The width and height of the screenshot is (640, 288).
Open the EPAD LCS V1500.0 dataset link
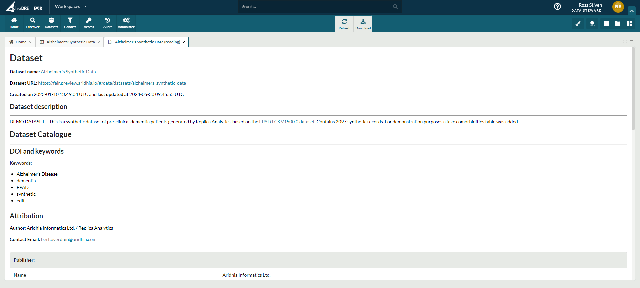pos(287,122)
